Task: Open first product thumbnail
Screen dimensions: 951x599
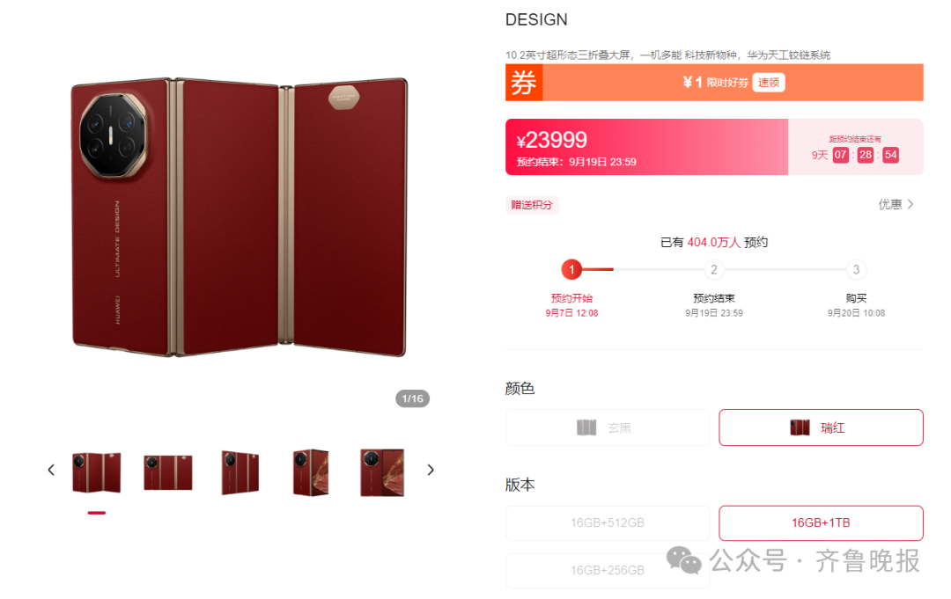Action: 97,471
